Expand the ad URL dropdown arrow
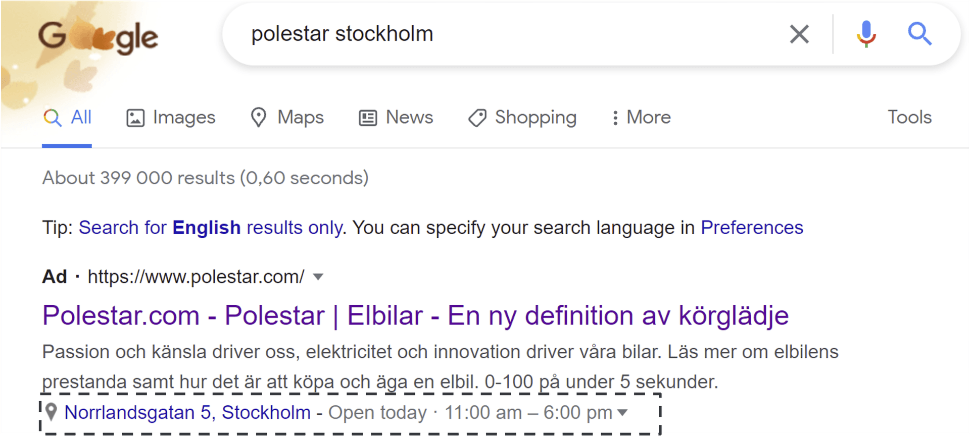The height and width of the screenshot is (436, 970). [x=318, y=277]
